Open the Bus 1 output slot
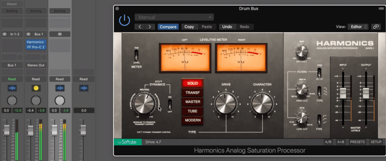This screenshot has height=161, width=386. 12,65
